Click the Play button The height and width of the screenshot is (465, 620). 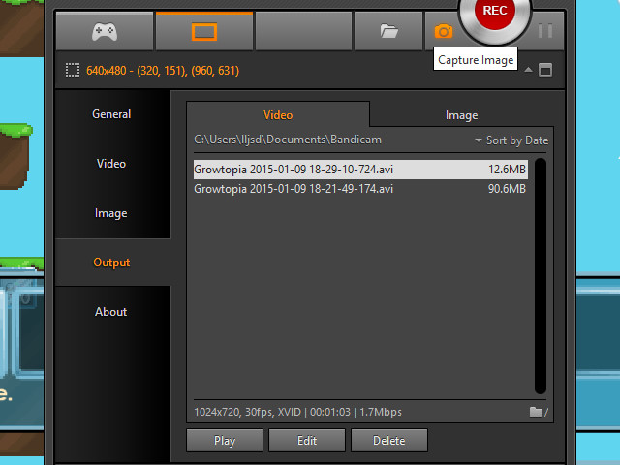click(x=225, y=441)
